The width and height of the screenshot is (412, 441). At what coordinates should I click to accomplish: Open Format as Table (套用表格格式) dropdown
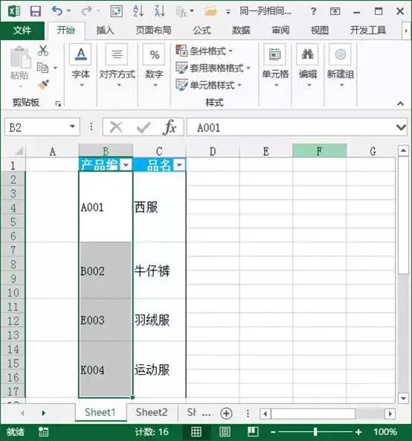(x=213, y=68)
